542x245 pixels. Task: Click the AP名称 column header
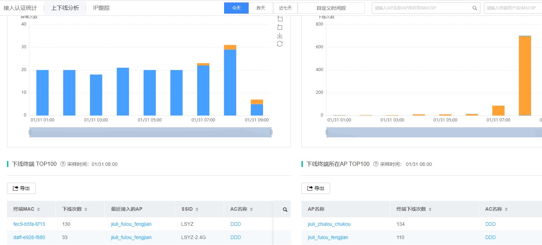tap(316, 209)
